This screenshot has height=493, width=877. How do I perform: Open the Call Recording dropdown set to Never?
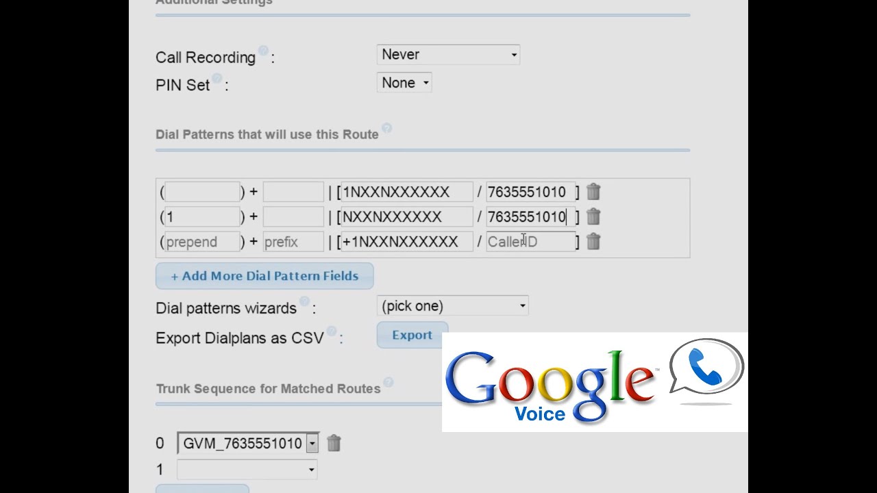click(448, 55)
